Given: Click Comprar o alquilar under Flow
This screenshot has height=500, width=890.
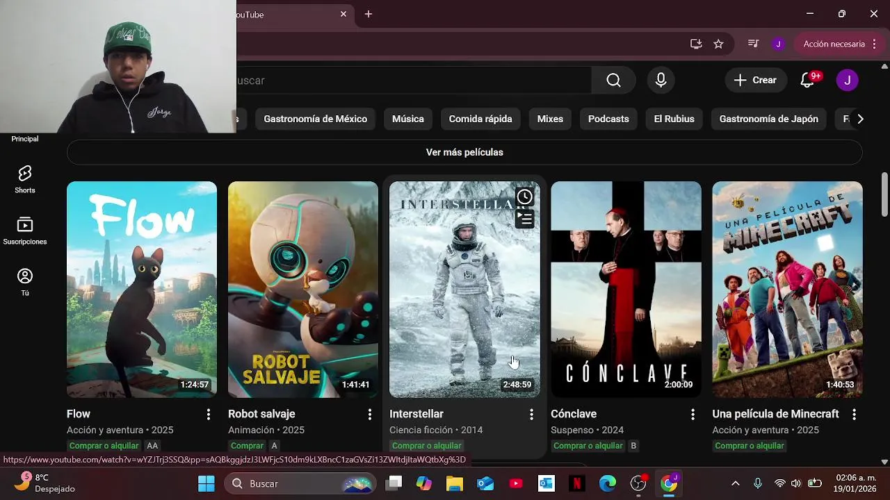Looking at the screenshot, I should point(104,446).
